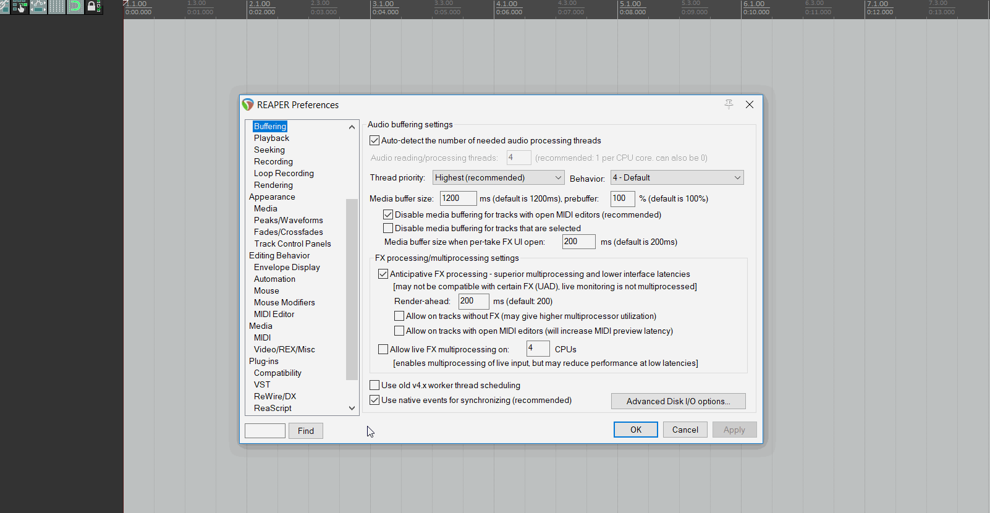This screenshot has width=990, height=513.
Task: Select Plug-ins category in tree
Action: point(263,361)
